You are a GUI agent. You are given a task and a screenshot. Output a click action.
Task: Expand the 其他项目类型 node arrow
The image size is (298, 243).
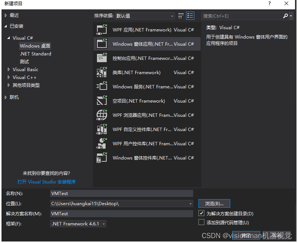tap(9, 85)
